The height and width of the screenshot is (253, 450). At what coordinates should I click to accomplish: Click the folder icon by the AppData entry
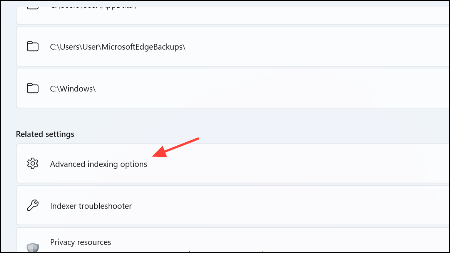[x=33, y=5]
